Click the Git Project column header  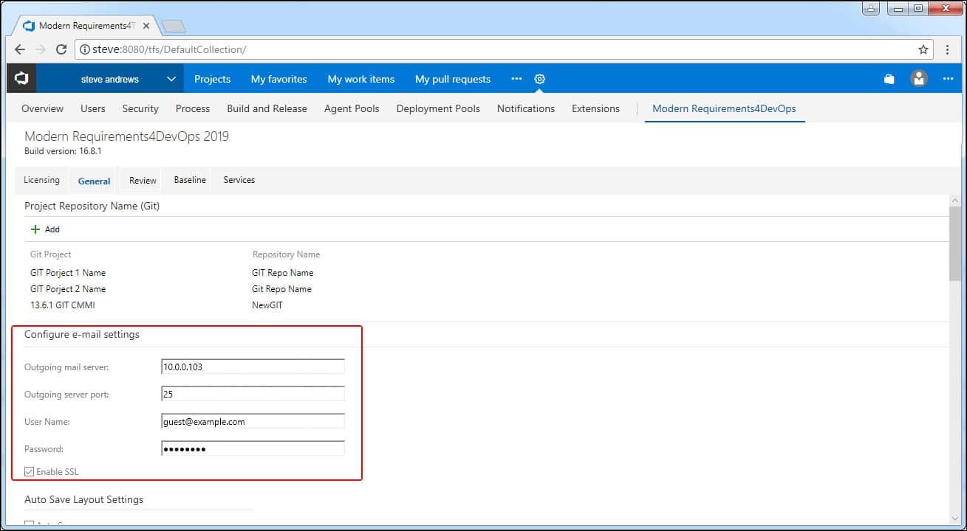pos(51,254)
